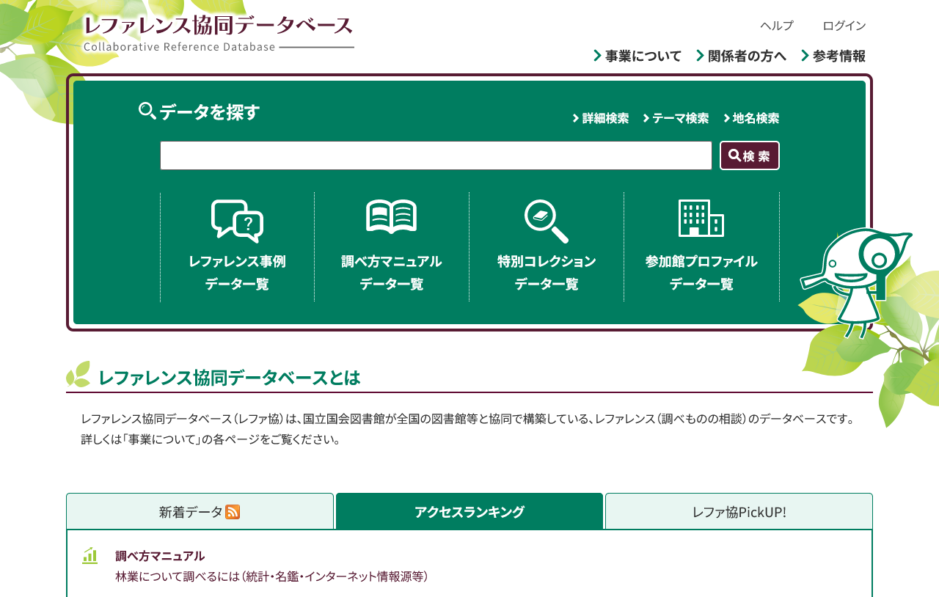Click the building icon for 参加館プロファイル
This screenshot has width=939, height=597.
coord(701,218)
